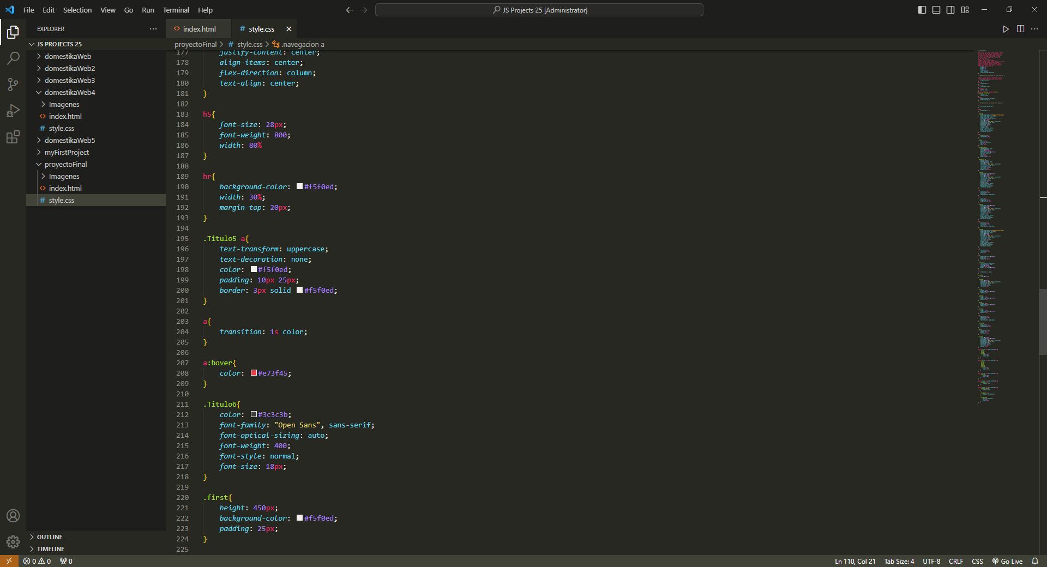Click the editor vertical scrollbar thumb
Image resolution: width=1047 pixels, height=567 pixels.
pyautogui.click(x=1043, y=322)
